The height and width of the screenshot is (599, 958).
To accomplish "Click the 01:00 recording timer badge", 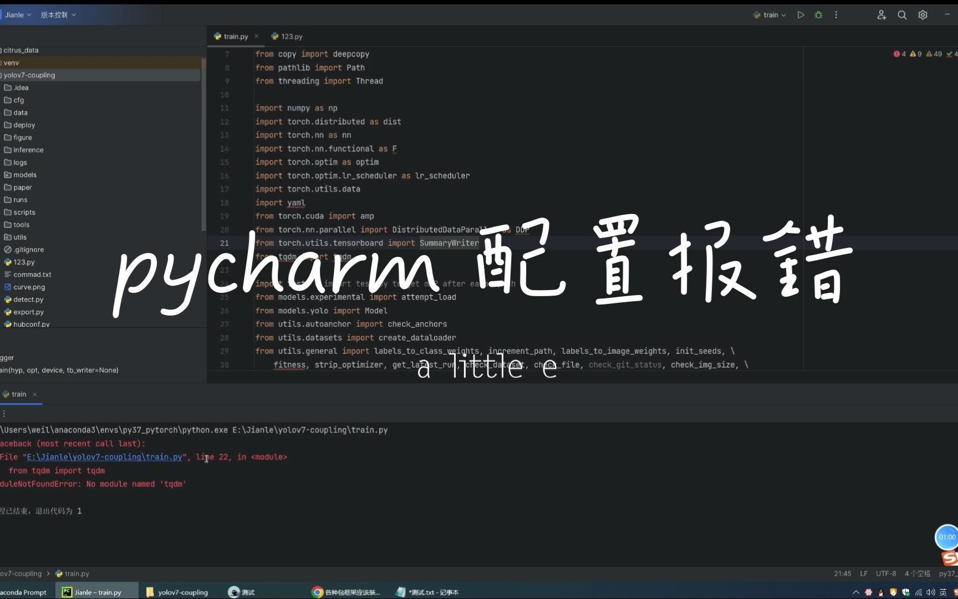I will (x=946, y=537).
